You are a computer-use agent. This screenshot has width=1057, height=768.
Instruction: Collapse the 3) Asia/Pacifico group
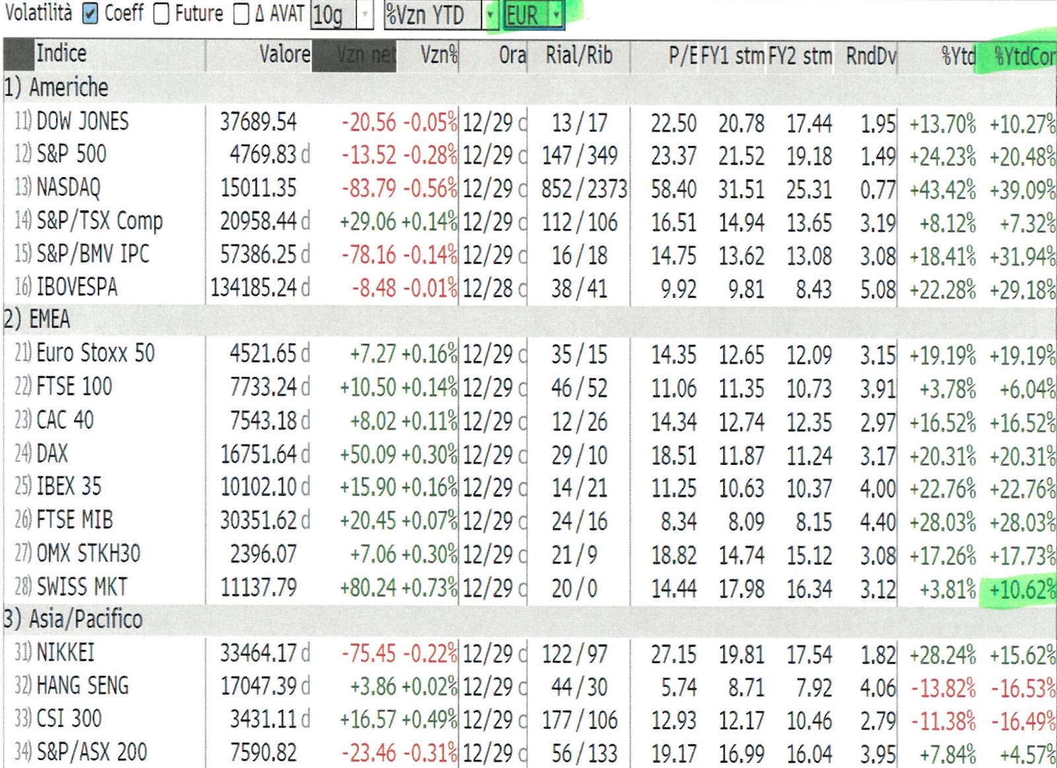pyautogui.click(x=73, y=619)
